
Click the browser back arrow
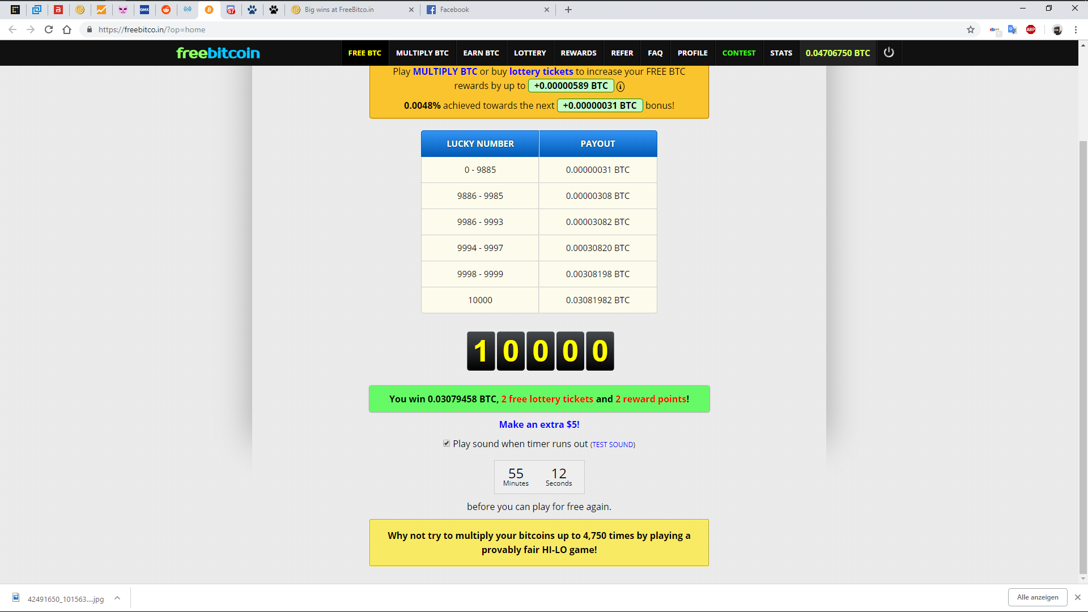point(12,29)
